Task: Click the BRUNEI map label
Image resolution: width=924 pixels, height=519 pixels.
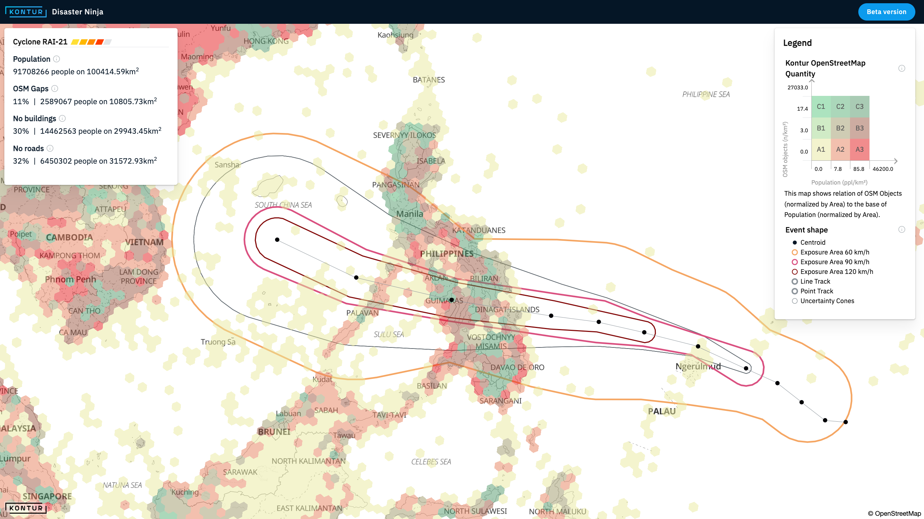Action: pyautogui.click(x=274, y=432)
